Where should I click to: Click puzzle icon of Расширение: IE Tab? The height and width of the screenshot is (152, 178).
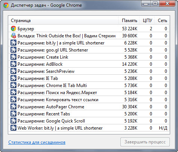[x=13, y=78]
